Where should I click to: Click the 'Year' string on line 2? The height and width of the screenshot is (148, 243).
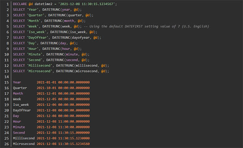[x=33, y=10]
